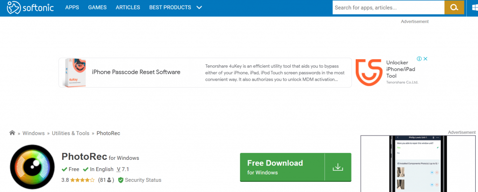Viewport: 478px width, 192px height.
Task: Close the banner ad with X
Action: (x=426, y=59)
